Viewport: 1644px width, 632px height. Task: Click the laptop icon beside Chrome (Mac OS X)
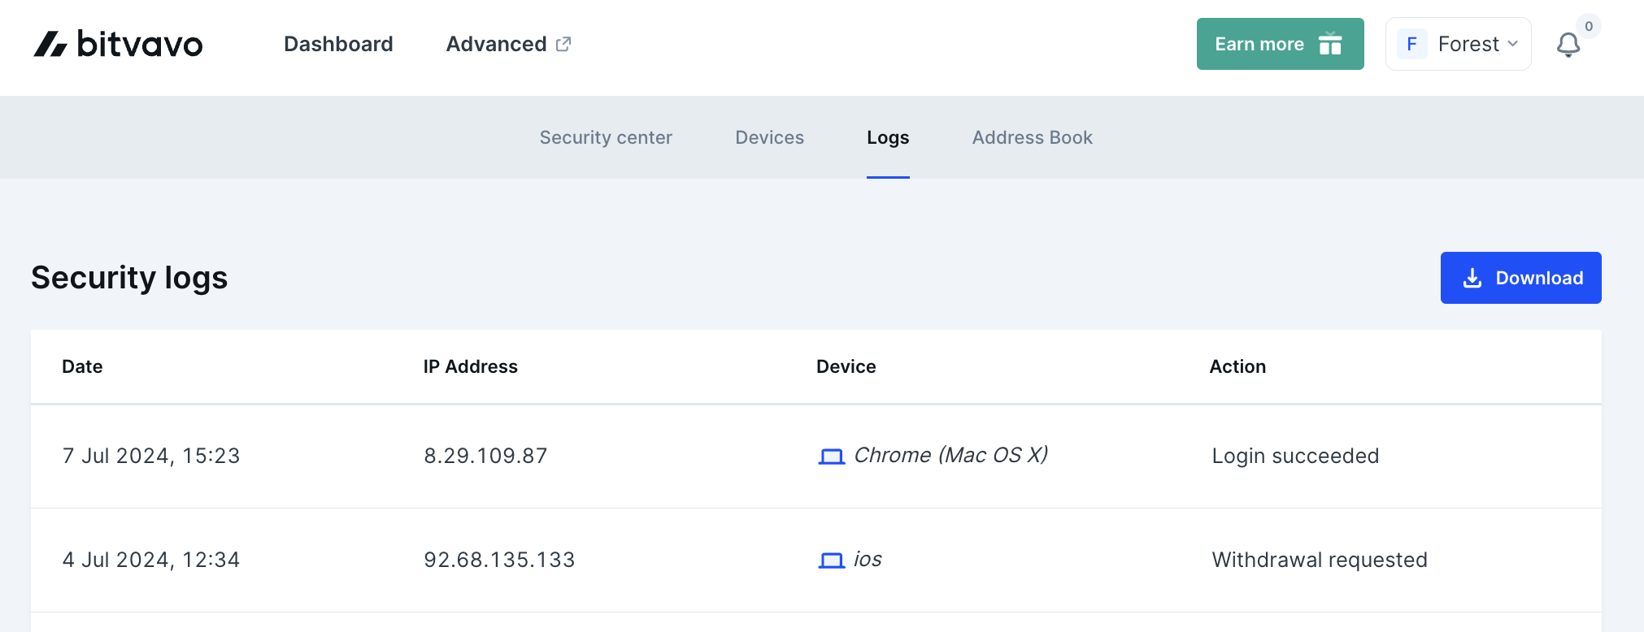point(831,457)
